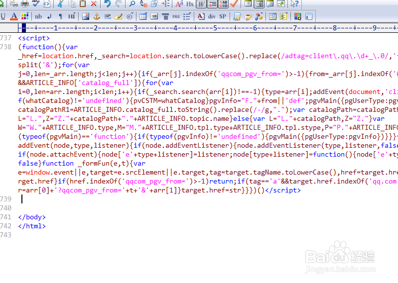The width and height of the screenshot is (398, 283).
Task: Open the Output window icon
Action: [x=270, y=3]
